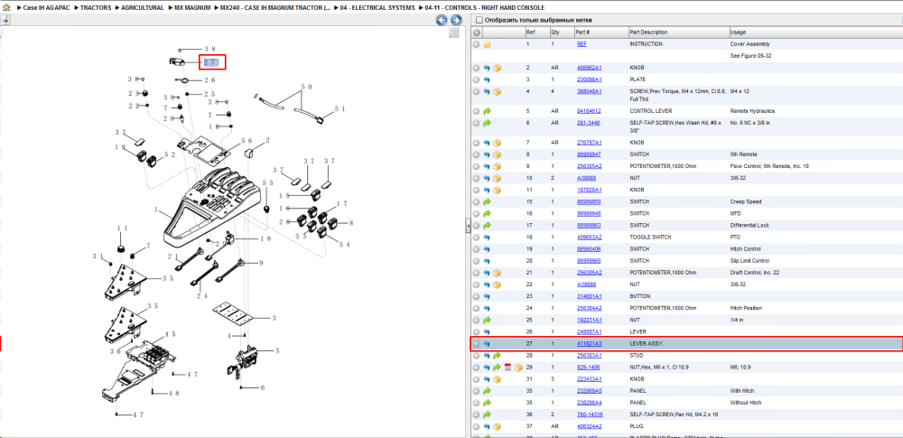Click the 'Remote Hydraulics' usage cell

[751, 111]
